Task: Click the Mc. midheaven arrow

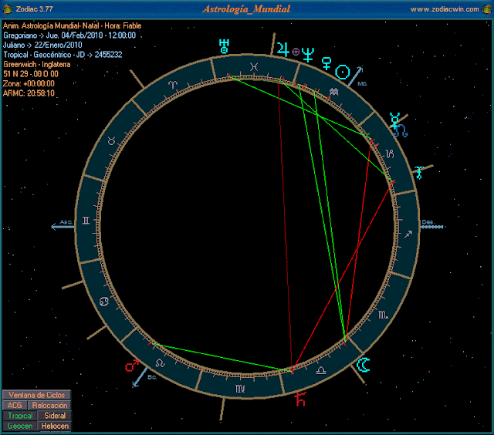Action: click(357, 77)
